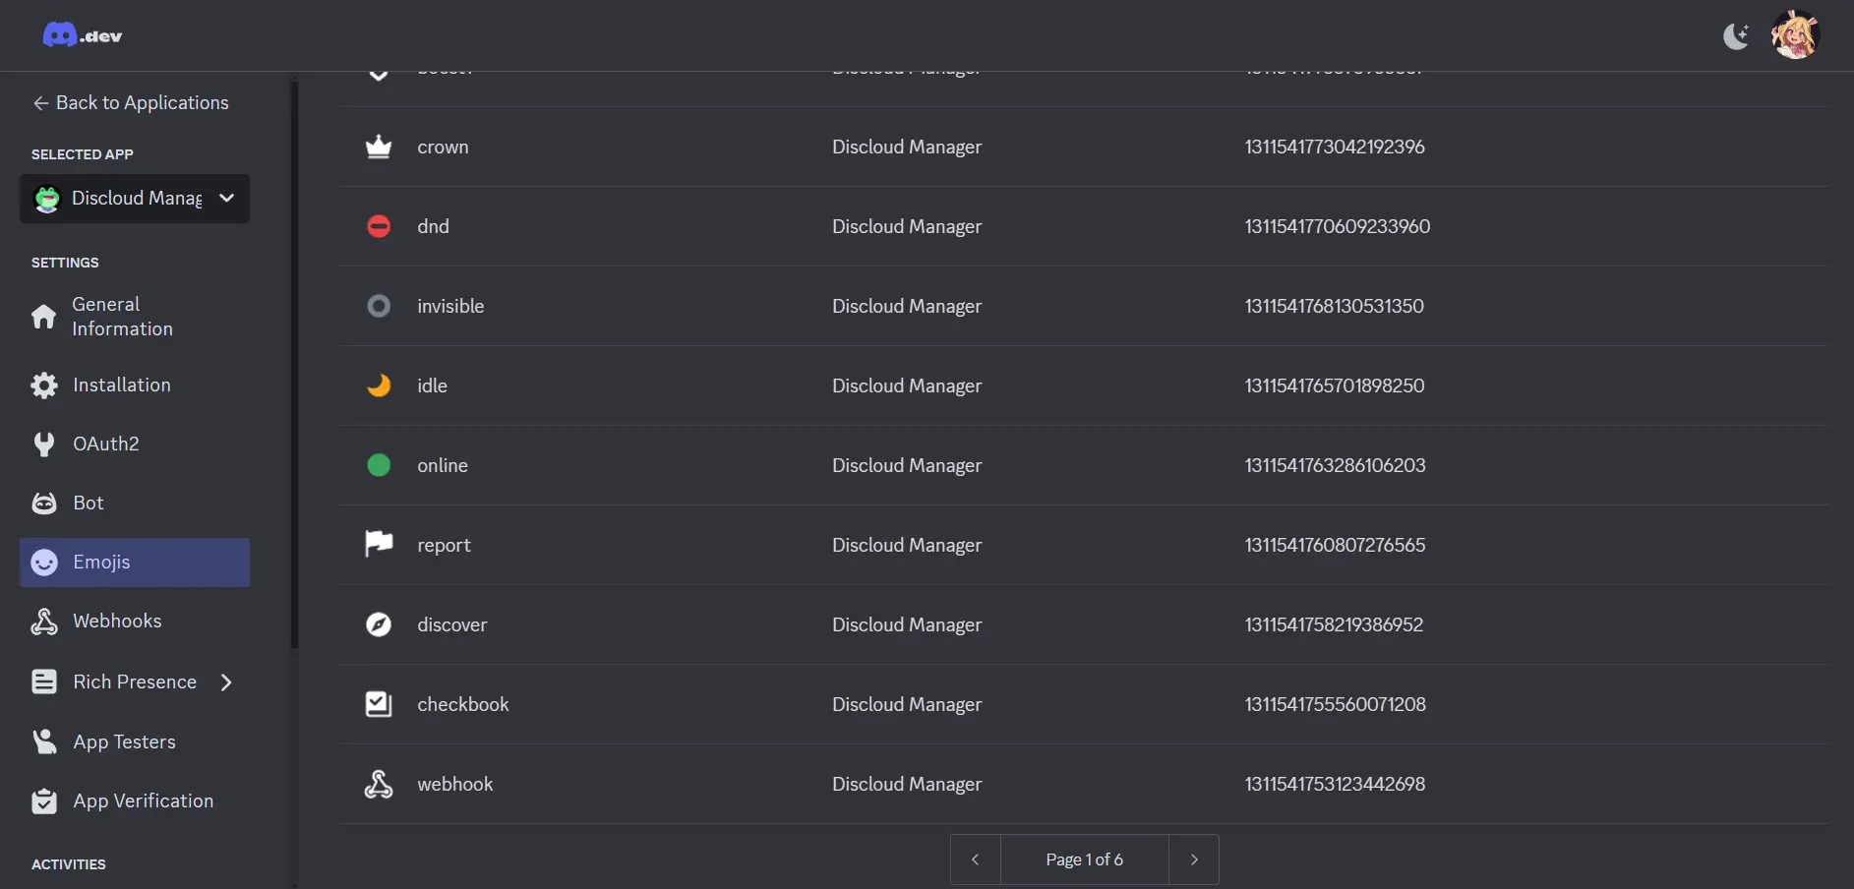
Task: Select the emoji name 'invisible'
Action: 450,306
